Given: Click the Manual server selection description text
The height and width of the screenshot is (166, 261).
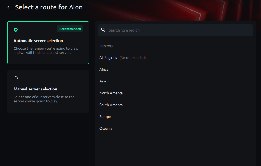Looking at the screenshot, I should 44,99.
